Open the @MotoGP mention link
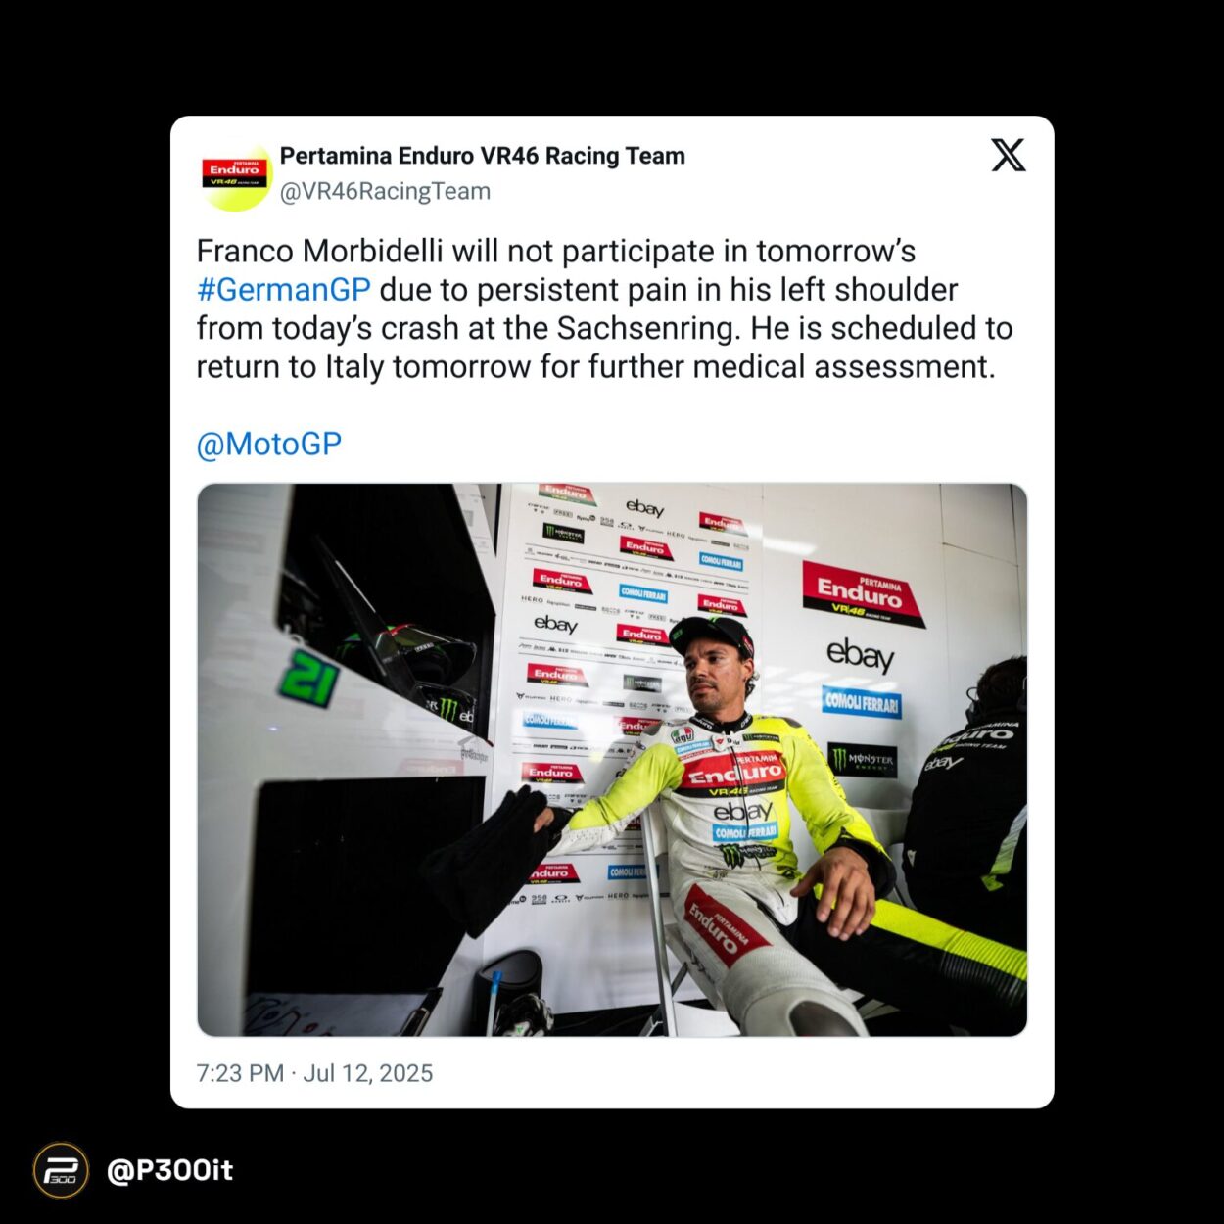 (269, 444)
